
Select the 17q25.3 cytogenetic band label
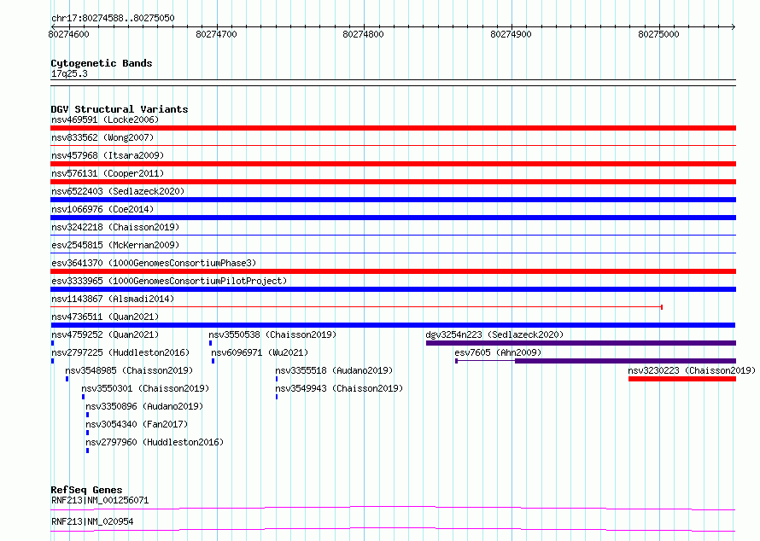pyautogui.click(x=69, y=73)
